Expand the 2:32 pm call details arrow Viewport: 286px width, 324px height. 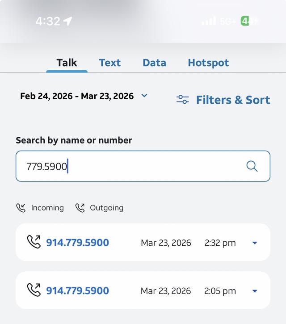[255, 243]
